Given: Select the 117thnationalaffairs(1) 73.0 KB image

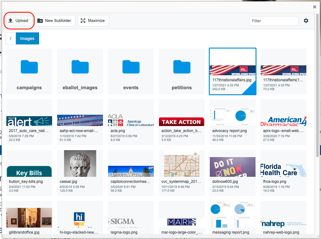Looking at the screenshot, I should click(283, 71).
